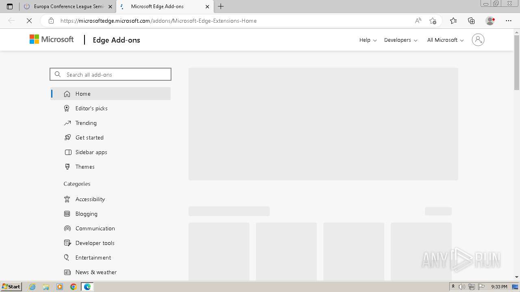Close the Microsoft Edge Add-ons tab
The height and width of the screenshot is (292, 520).
pyautogui.click(x=207, y=6)
